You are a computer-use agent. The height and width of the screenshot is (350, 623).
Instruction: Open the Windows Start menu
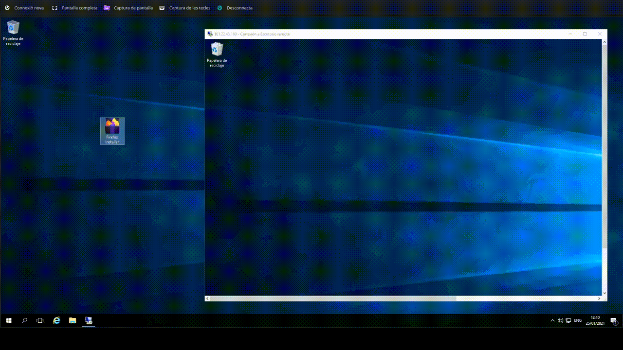pyautogui.click(x=8, y=320)
